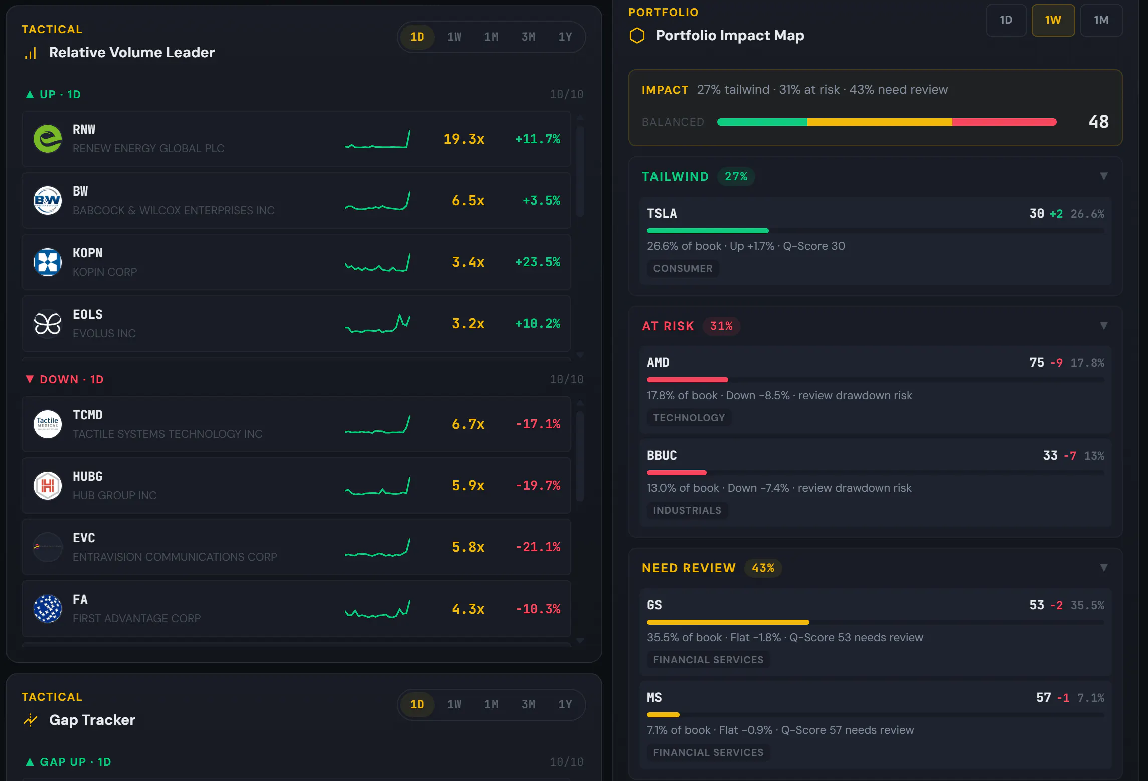Select 1W in Gap Tracker range
1148x781 pixels.
pos(454,704)
